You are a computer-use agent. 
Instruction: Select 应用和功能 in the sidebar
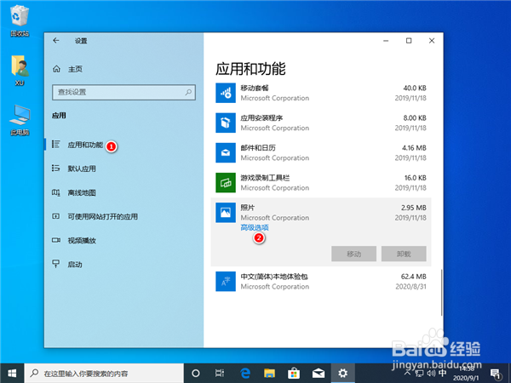point(85,145)
